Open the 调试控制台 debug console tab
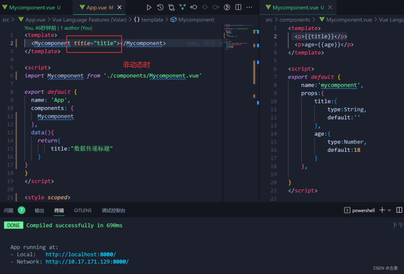404x274 pixels. pos(113,211)
